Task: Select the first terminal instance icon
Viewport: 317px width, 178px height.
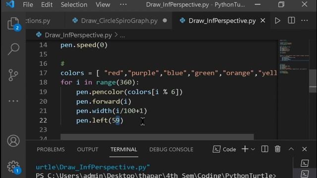Action: coord(305,163)
